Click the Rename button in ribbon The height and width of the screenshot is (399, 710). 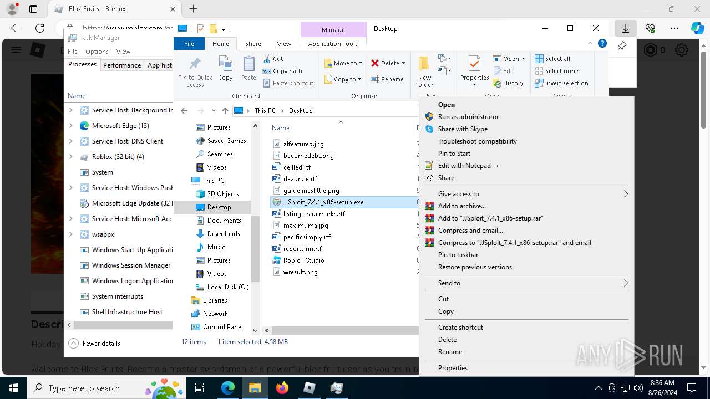click(x=387, y=79)
